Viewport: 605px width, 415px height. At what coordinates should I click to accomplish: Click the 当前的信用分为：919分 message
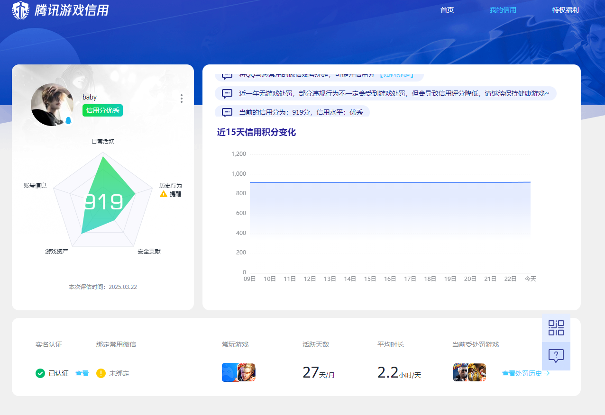click(x=301, y=112)
